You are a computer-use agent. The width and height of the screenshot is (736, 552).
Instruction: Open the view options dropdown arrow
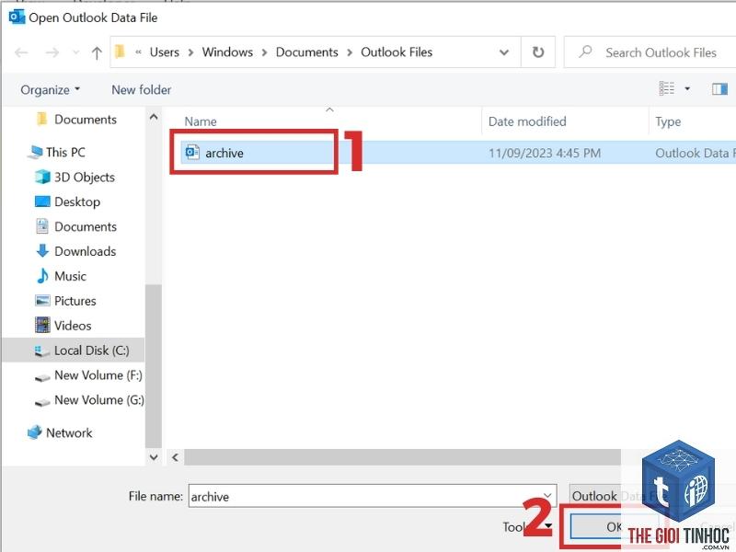pos(687,88)
